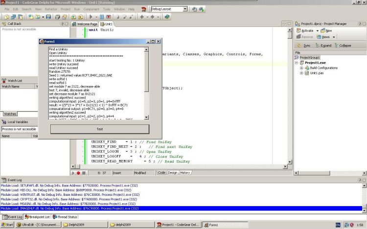Click the Step Over debug icon
Image resolution: width=367 pixels, height=229 pixels.
(x=125, y=17)
